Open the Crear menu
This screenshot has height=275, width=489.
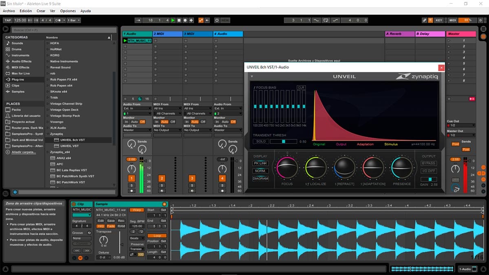click(x=41, y=11)
